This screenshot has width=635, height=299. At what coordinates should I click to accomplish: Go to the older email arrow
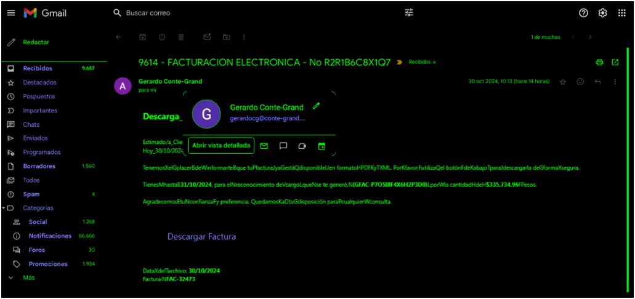point(590,38)
